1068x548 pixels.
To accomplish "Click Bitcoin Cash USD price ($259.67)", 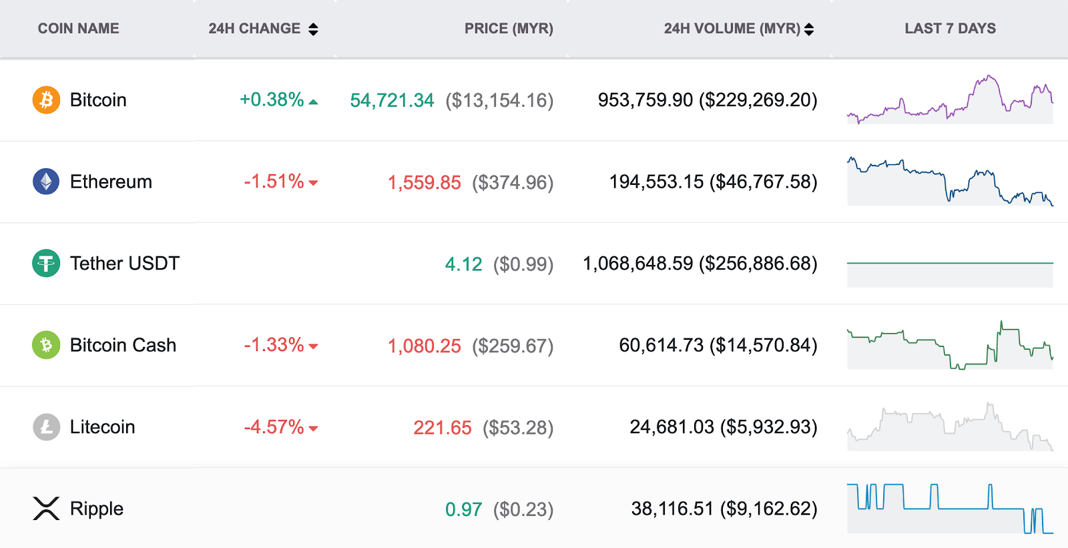I will coord(513,346).
